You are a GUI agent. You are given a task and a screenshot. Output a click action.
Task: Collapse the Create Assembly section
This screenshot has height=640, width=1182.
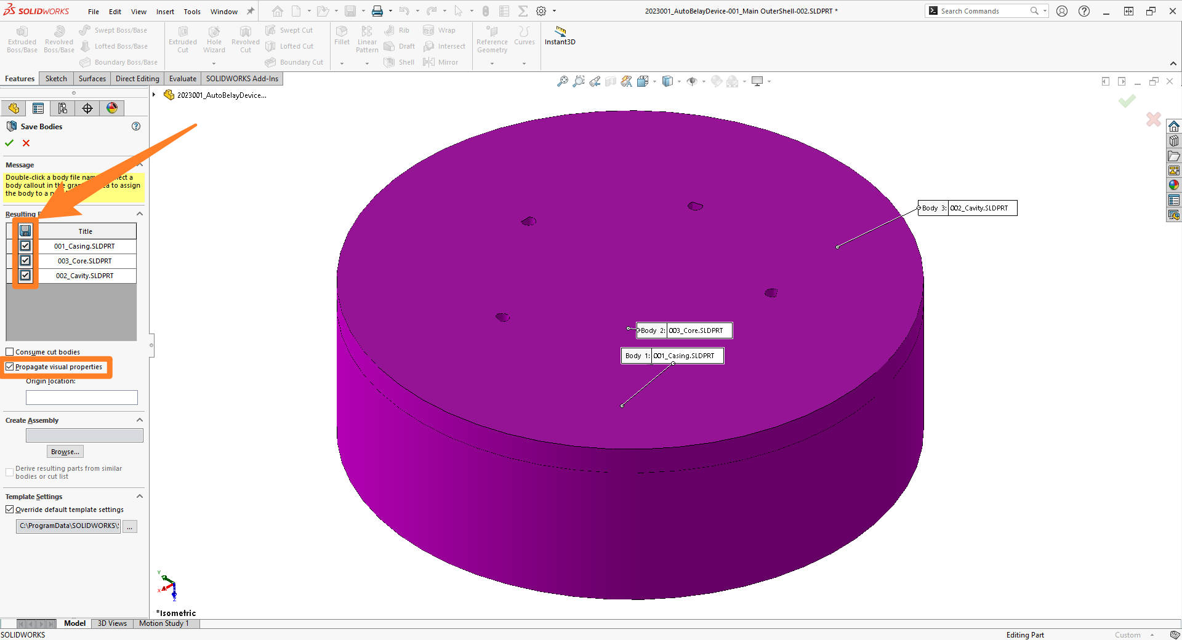click(x=140, y=420)
